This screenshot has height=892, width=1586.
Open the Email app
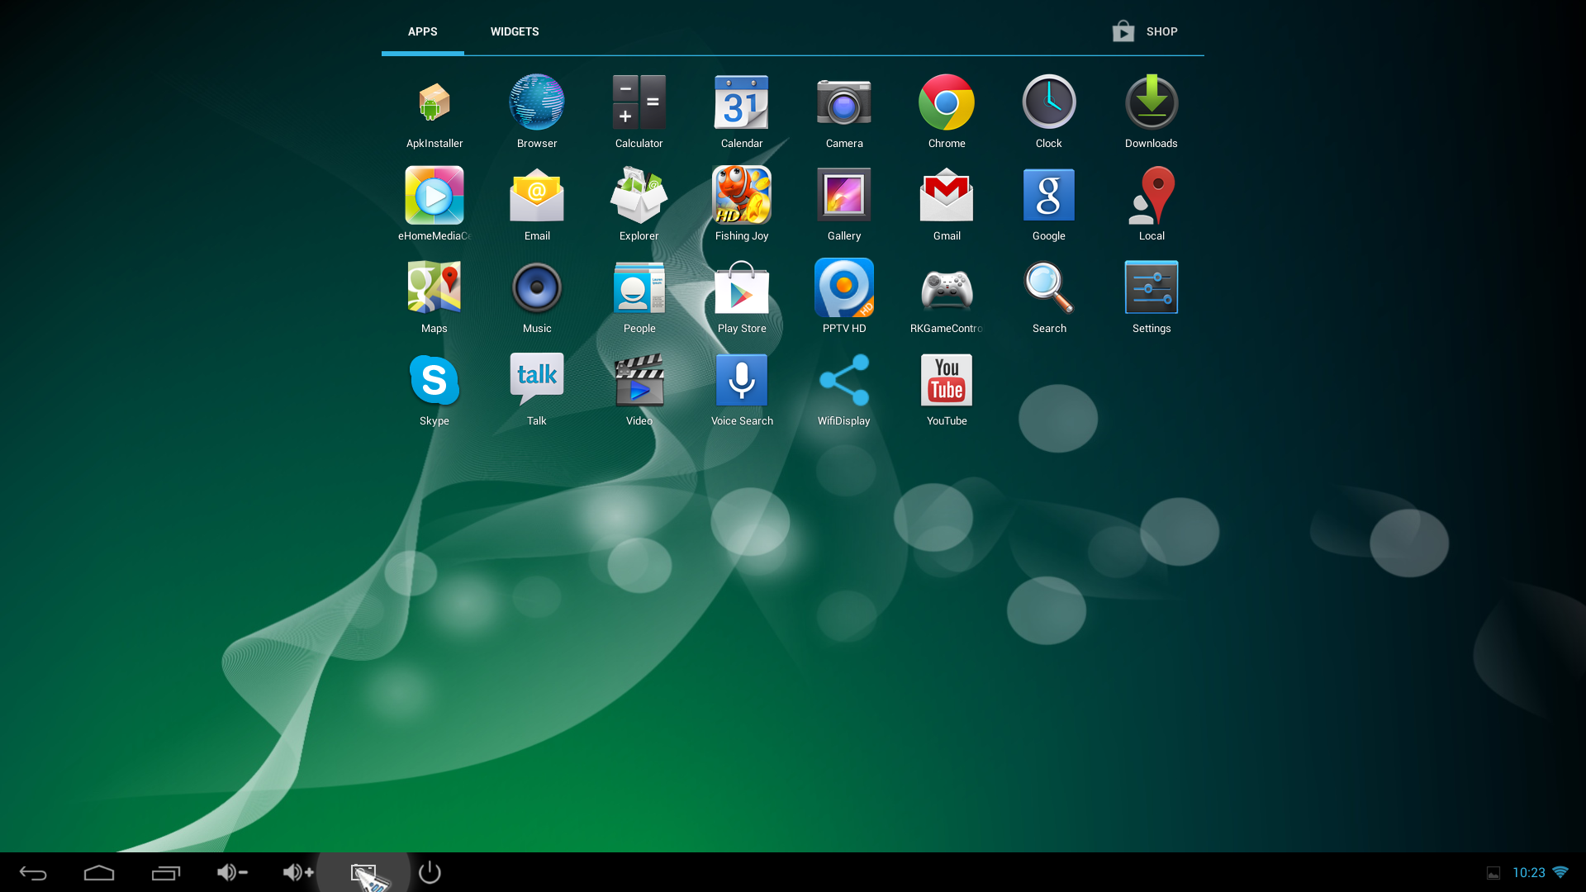pos(537,195)
